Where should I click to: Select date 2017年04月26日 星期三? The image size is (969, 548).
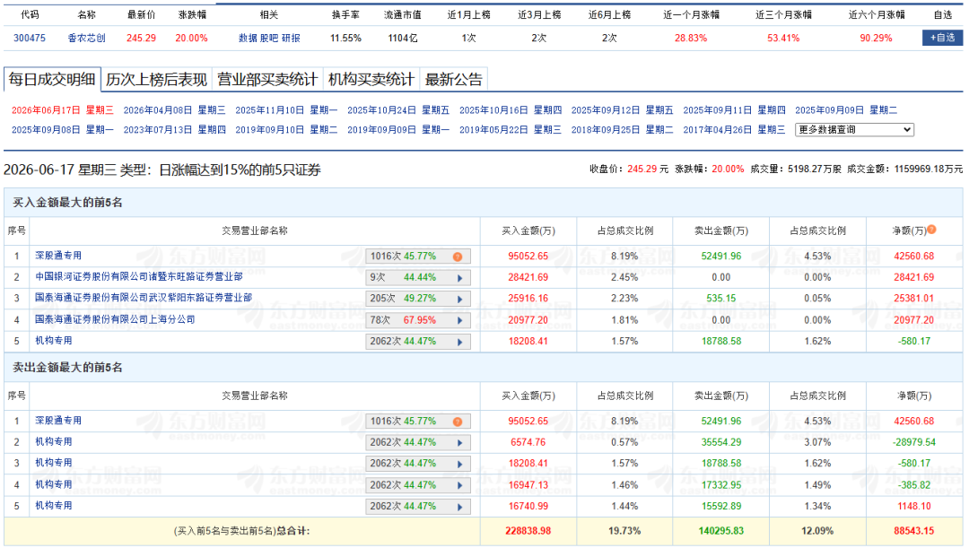click(x=734, y=130)
